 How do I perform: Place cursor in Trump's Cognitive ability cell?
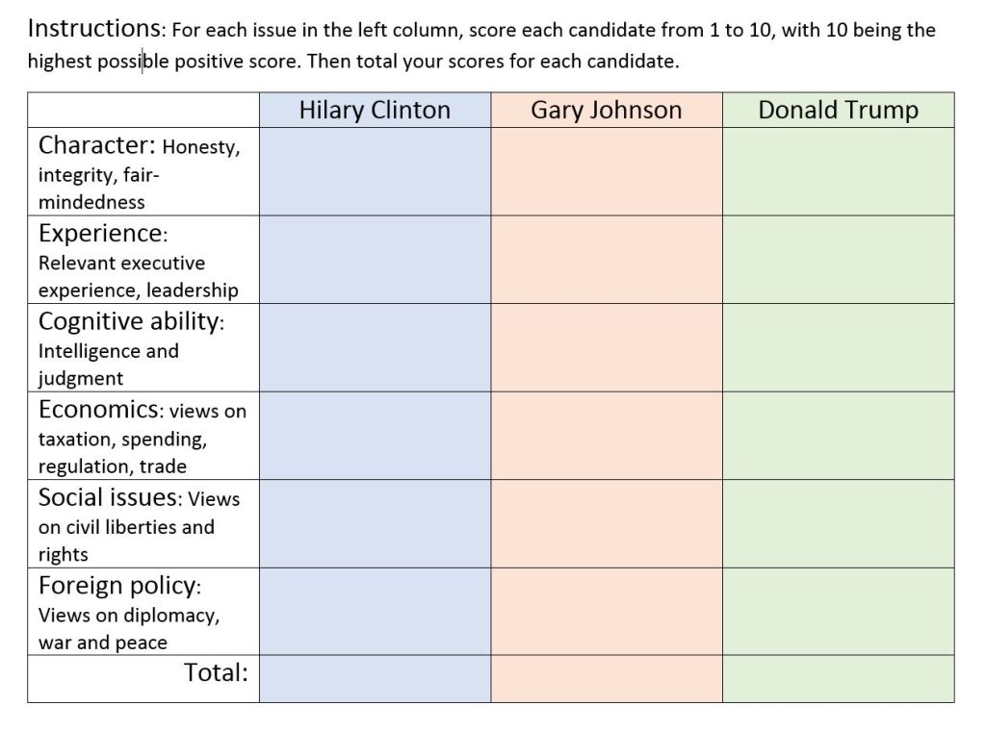[x=839, y=347]
